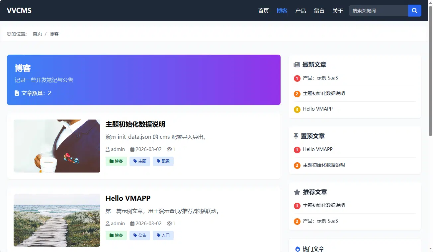Open the 首页 navigation menu item
The width and height of the screenshot is (433, 252).
(x=263, y=11)
